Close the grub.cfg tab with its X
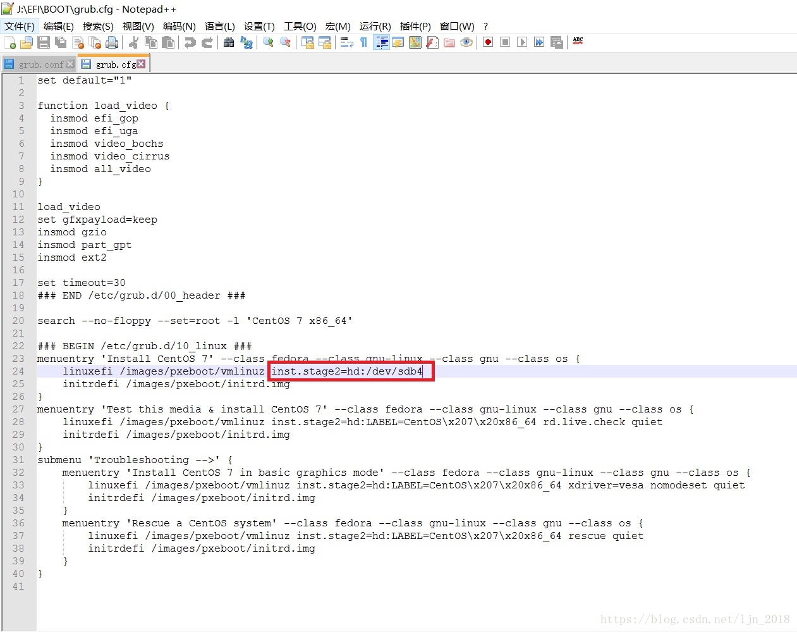797x632 pixels. coord(141,64)
